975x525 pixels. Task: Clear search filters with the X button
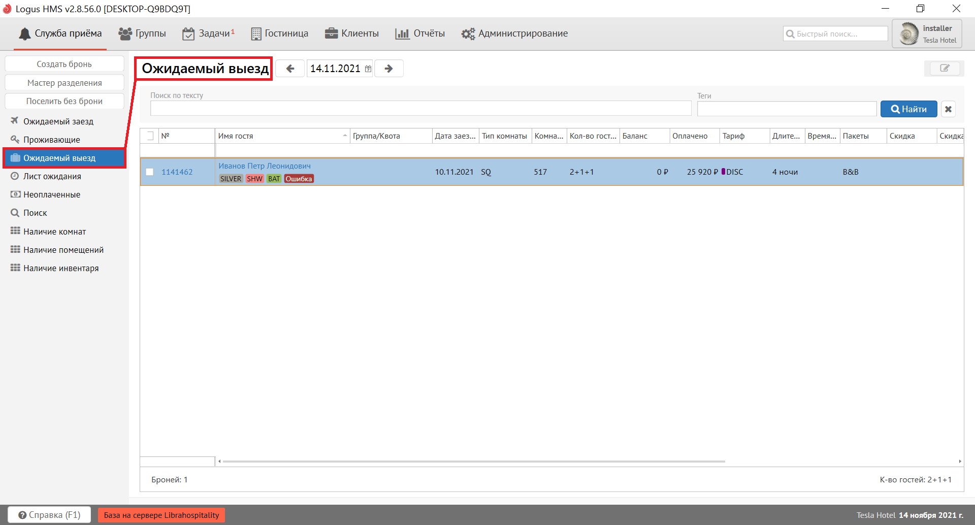(x=948, y=109)
